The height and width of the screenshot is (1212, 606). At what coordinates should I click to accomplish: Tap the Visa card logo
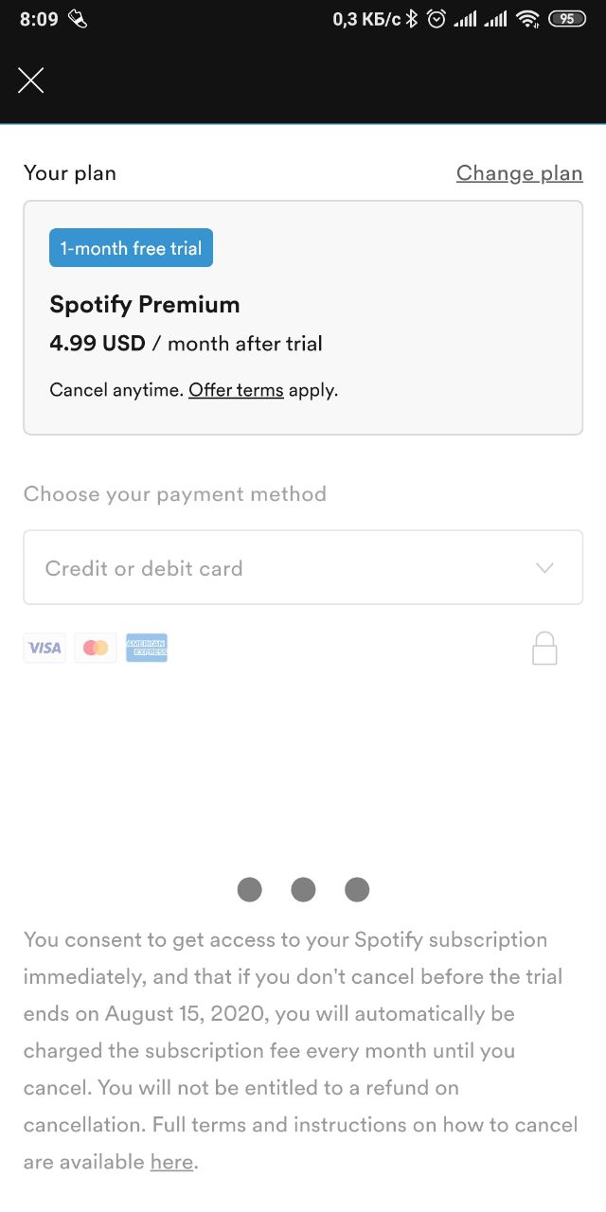[x=45, y=648]
